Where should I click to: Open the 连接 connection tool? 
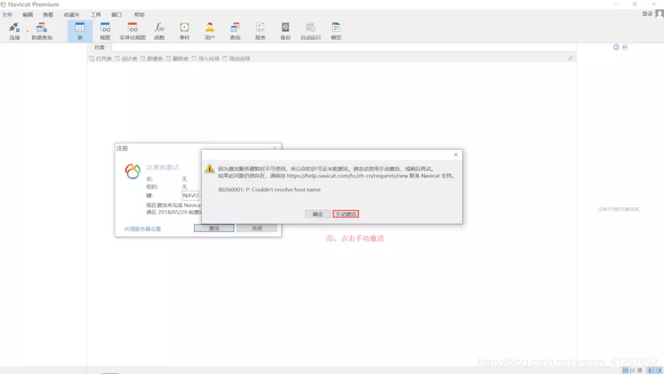(15, 31)
